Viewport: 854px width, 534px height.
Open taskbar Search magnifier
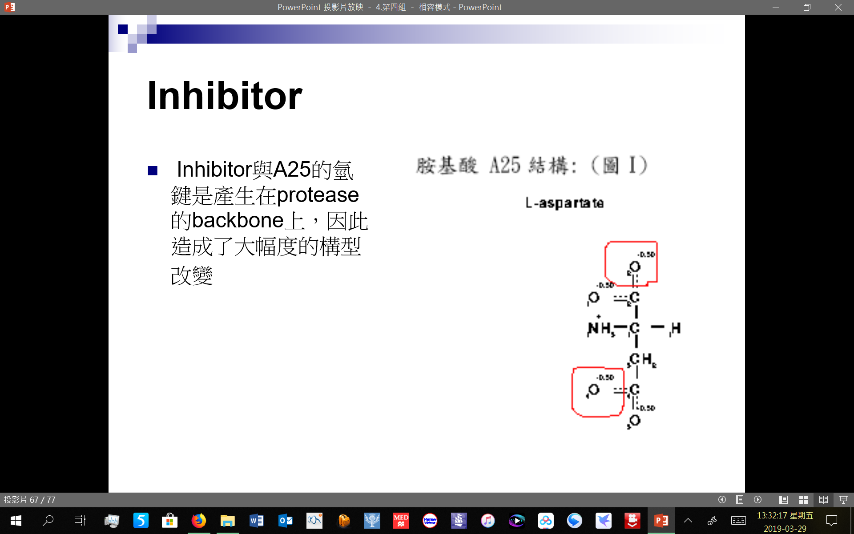[48, 520]
